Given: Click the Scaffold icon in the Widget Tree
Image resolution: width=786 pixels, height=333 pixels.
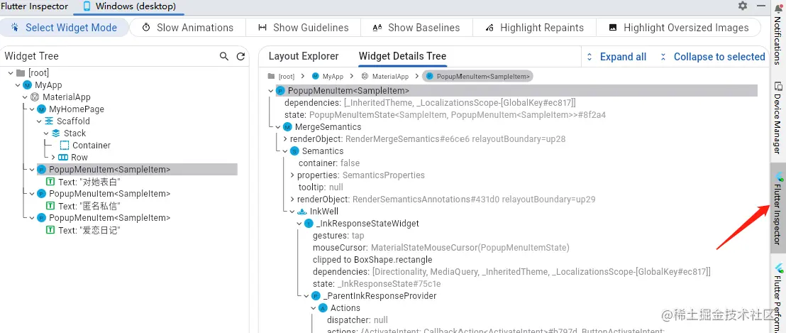Looking at the screenshot, I should point(49,121).
